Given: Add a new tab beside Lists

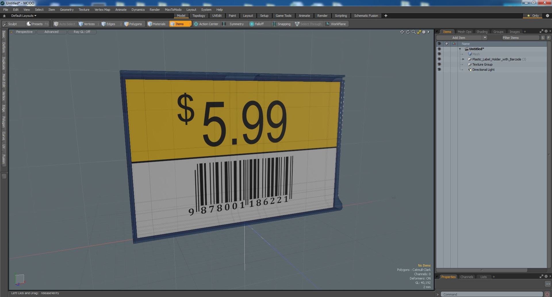Looking at the screenshot, I should 494,277.
